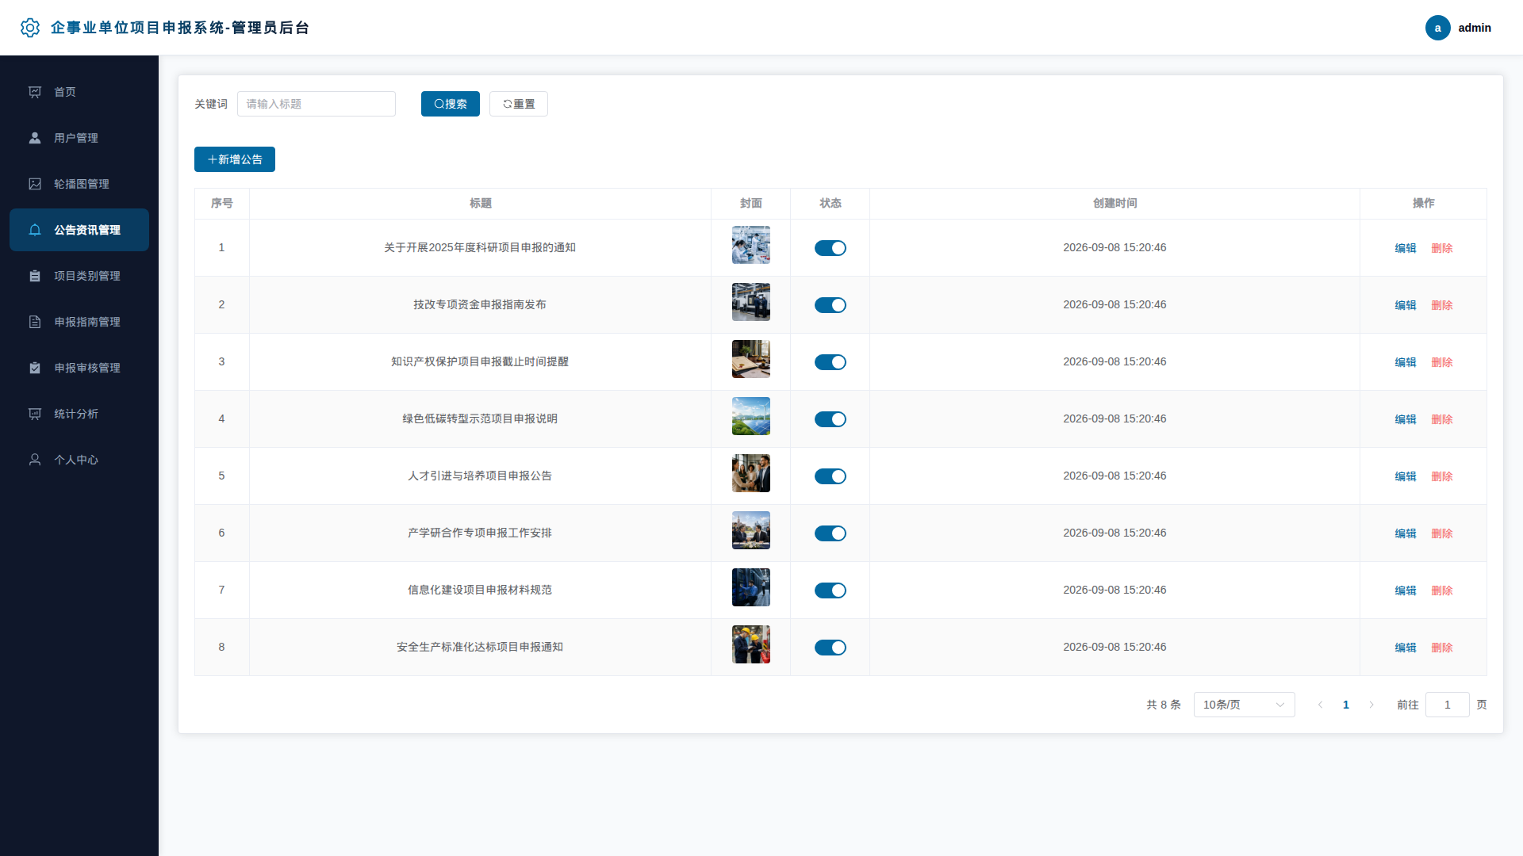Delete row 产学研合作专项申报工作安排
1523x856 pixels.
(x=1441, y=533)
